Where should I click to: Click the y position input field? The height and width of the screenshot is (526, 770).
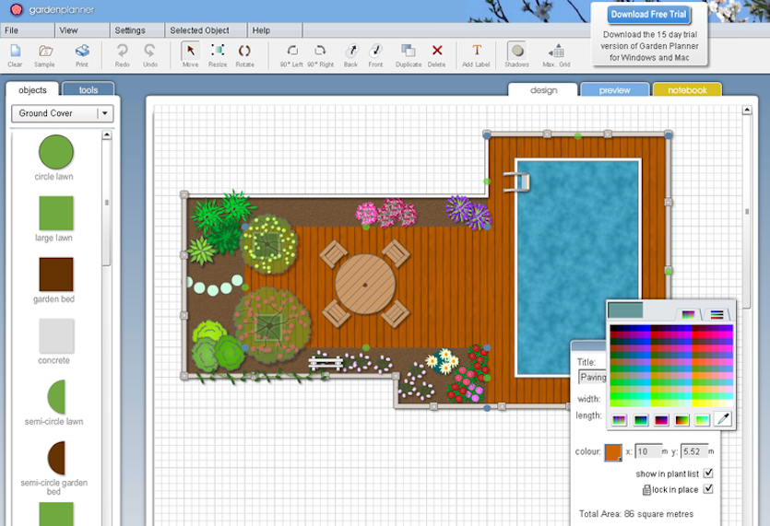click(x=693, y=451)
